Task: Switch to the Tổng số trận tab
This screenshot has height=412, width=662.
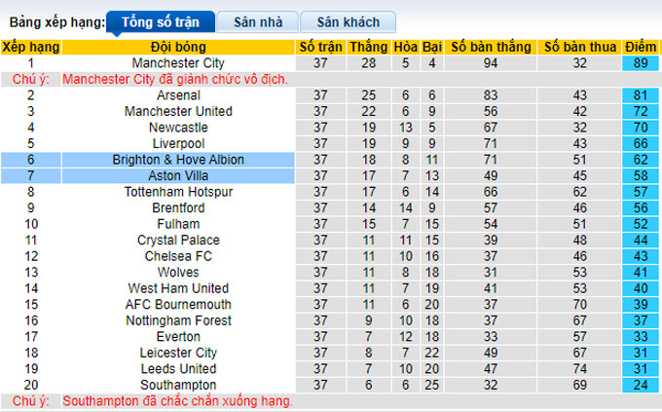Action: 158,21
